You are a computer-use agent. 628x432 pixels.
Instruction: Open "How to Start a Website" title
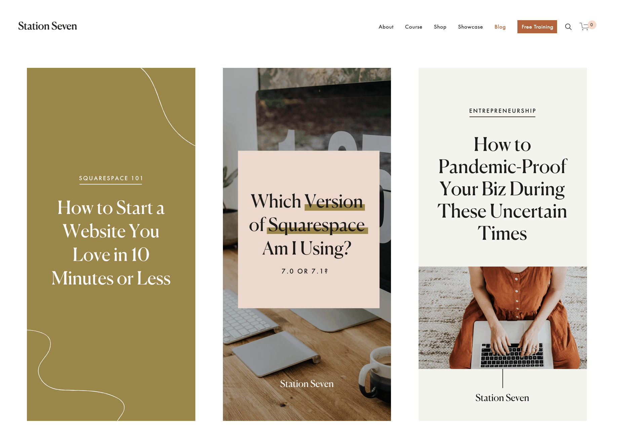[x=111, y=243]
